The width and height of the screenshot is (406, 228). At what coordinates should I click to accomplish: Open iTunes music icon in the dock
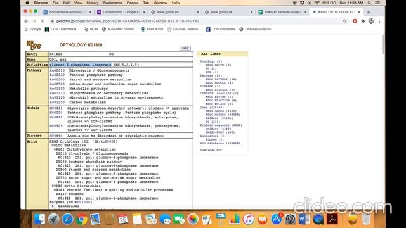(249, 219)
